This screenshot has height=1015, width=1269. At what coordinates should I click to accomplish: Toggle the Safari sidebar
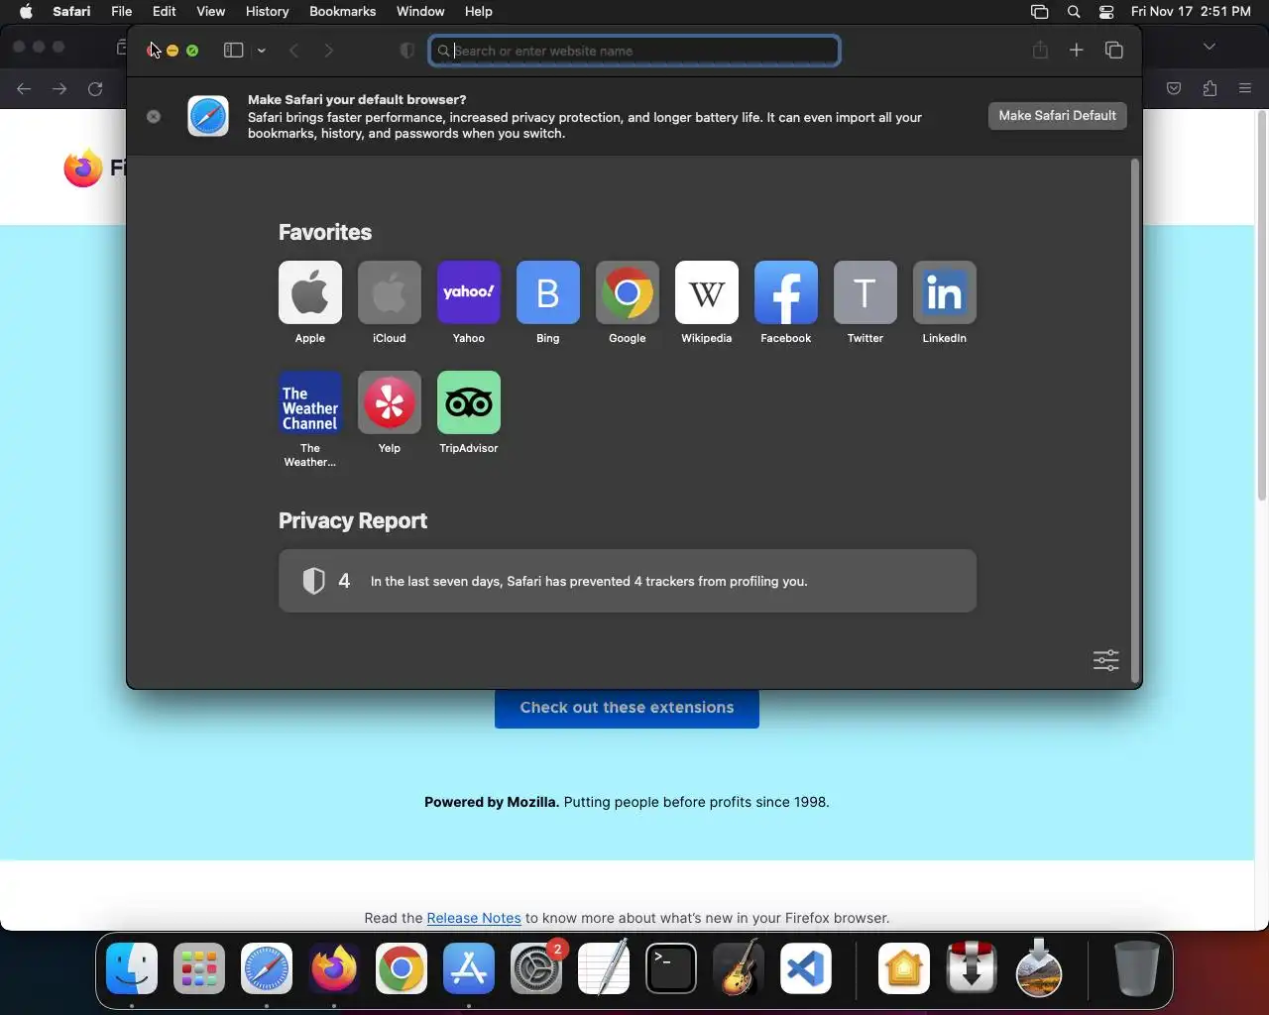click(234, 51)
